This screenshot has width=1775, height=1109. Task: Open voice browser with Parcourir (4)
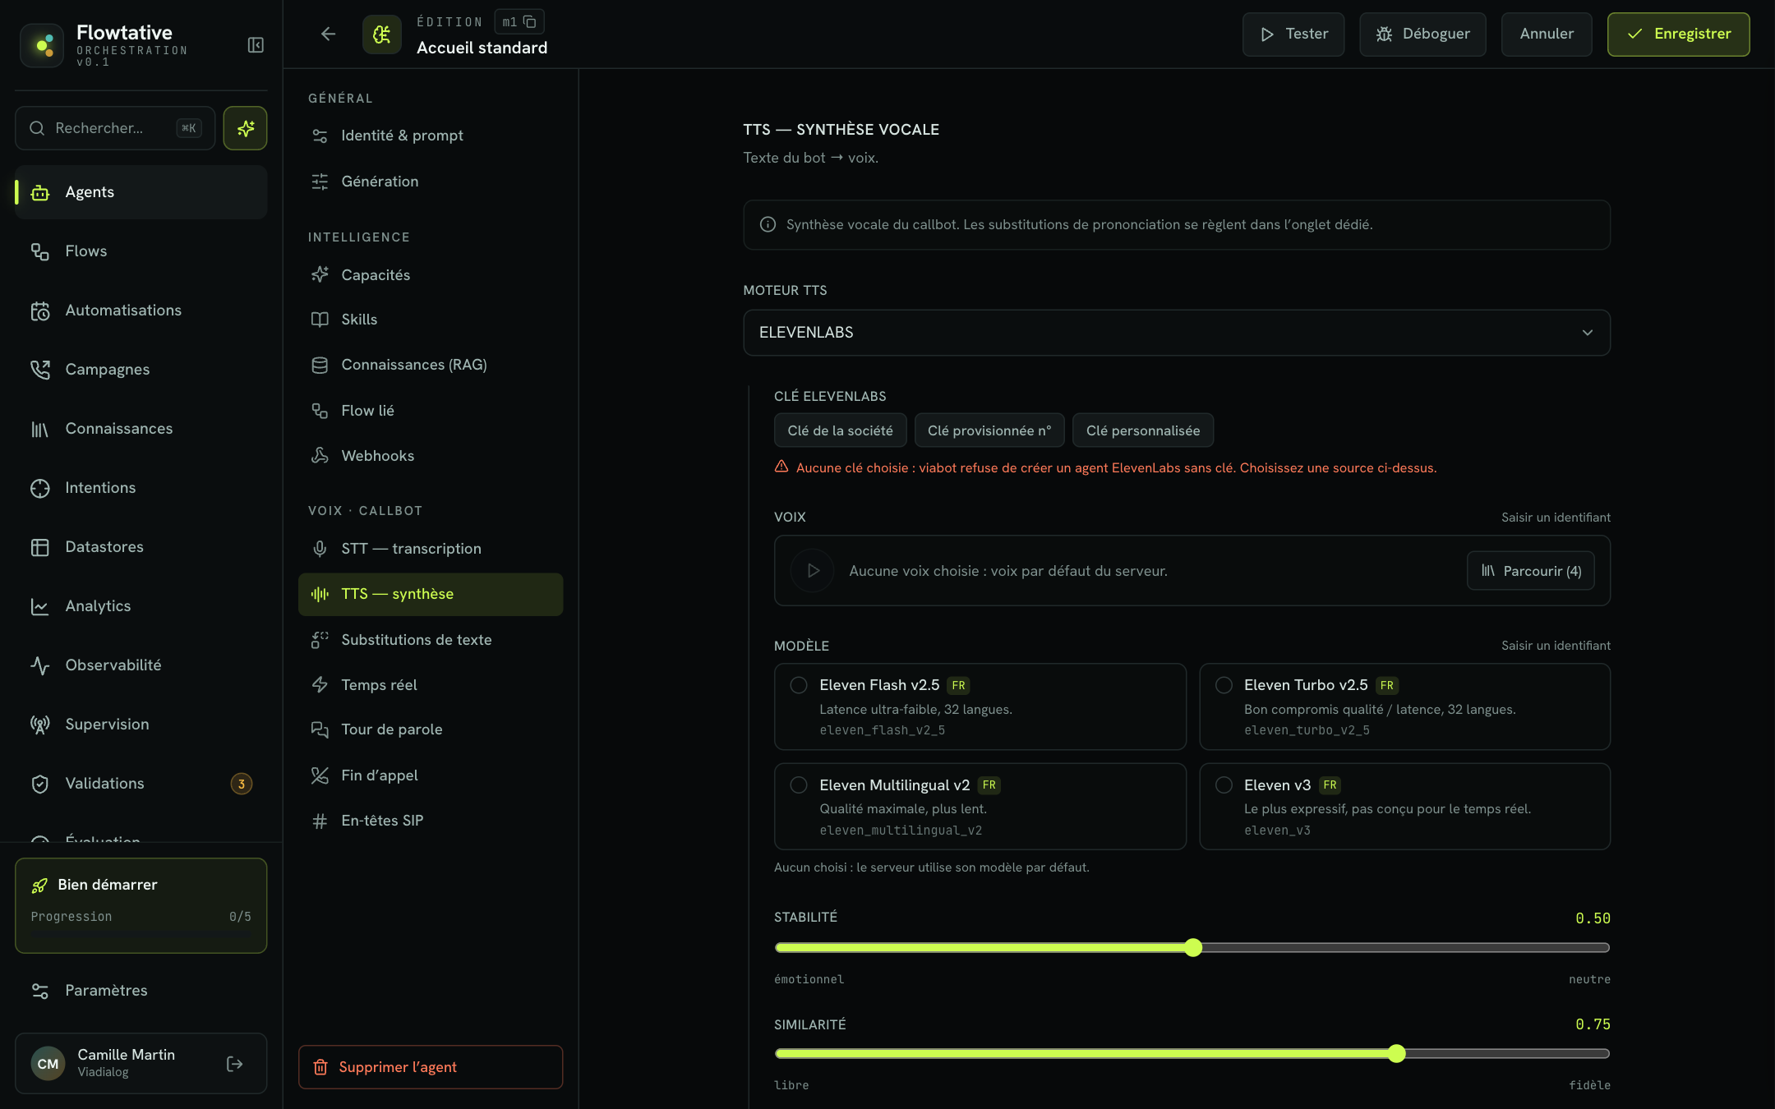(x=1530, y=570)
